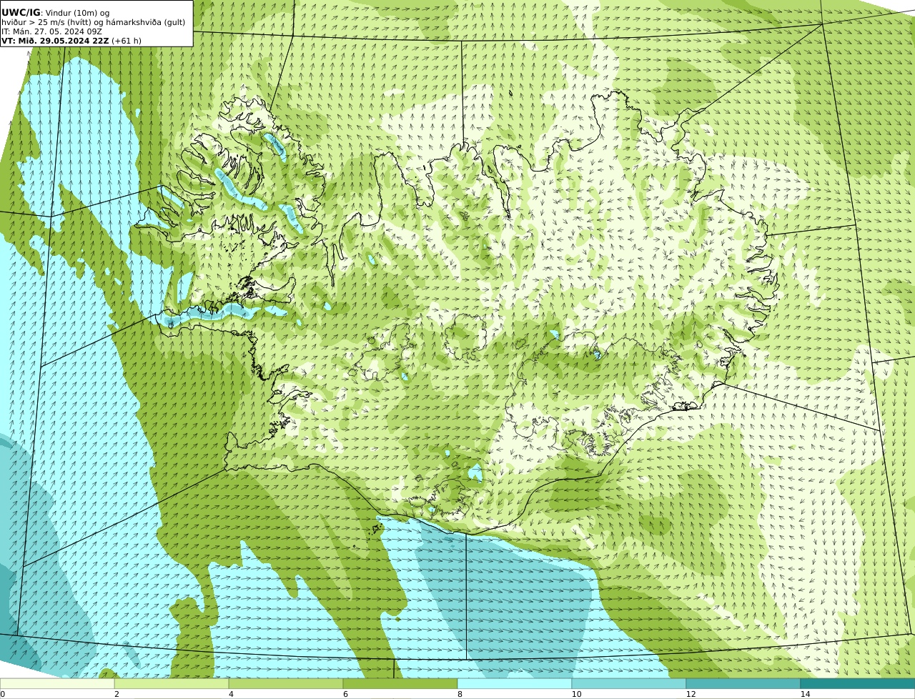Viewport: 915px width, 699px height.
Task: Click the legend scale label "10"
Action: (x=576, y=694)
